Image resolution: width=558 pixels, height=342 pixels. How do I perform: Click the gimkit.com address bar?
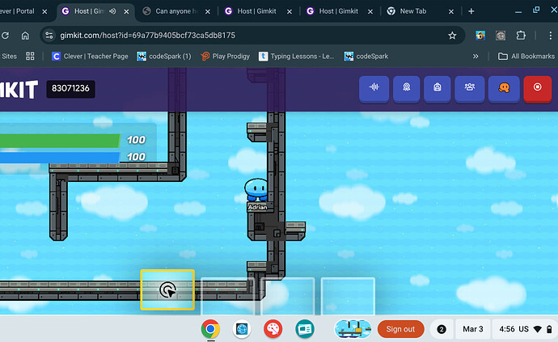click(243, 36)
